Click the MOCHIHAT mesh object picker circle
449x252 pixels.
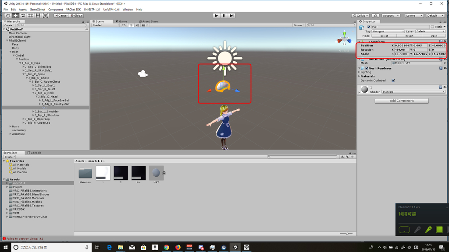(445, 63)
